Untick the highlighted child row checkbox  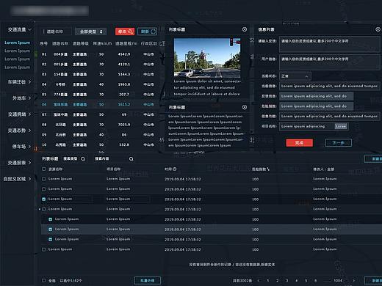pyautogui.click(x=51, y=230)
